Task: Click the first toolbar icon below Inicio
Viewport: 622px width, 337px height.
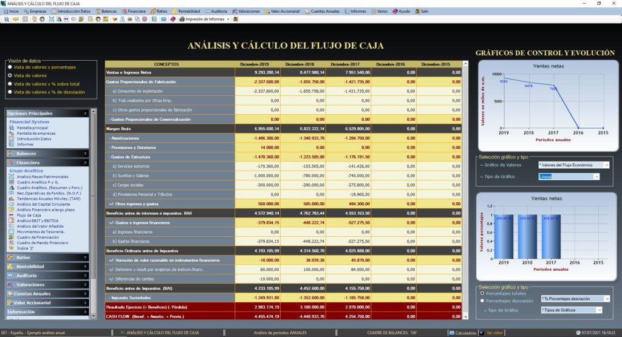Action: pyautogui.click(x=6, y=19)
